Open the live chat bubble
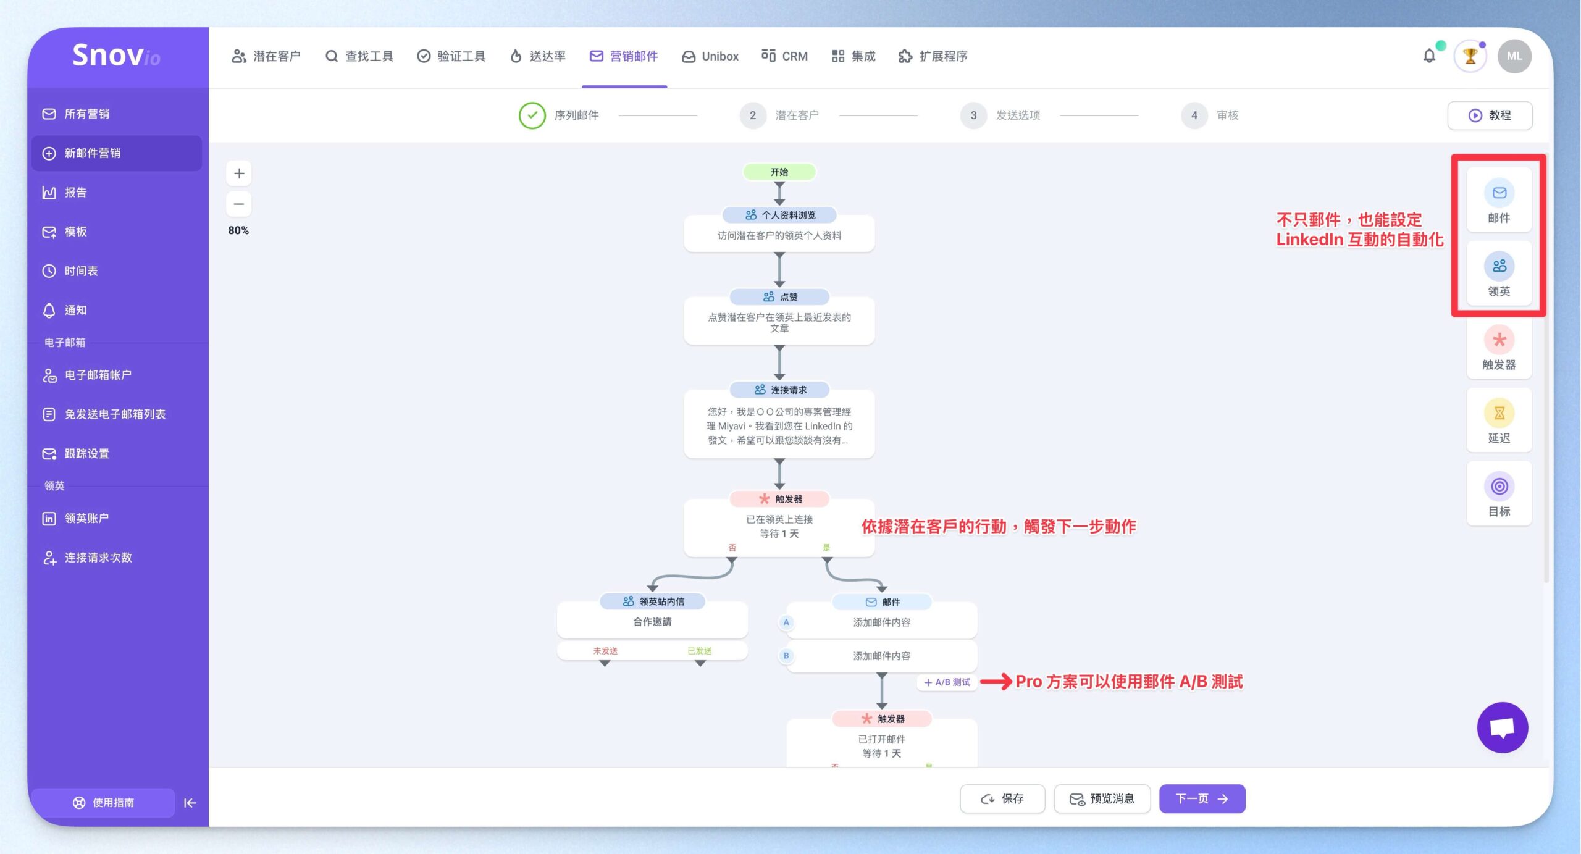The image size is (1581, 854). (1502, 727)
